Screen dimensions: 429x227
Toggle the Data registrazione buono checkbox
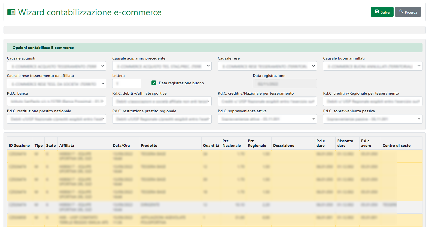(x=154, y=83)
